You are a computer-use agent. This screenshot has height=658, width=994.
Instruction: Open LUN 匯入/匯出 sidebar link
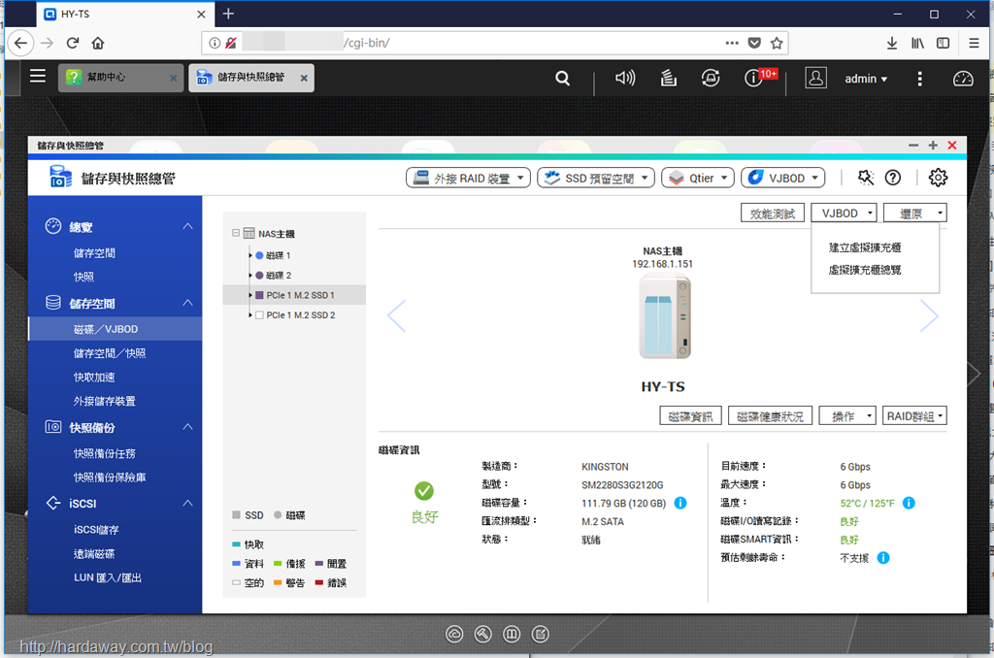pos(107,577)
